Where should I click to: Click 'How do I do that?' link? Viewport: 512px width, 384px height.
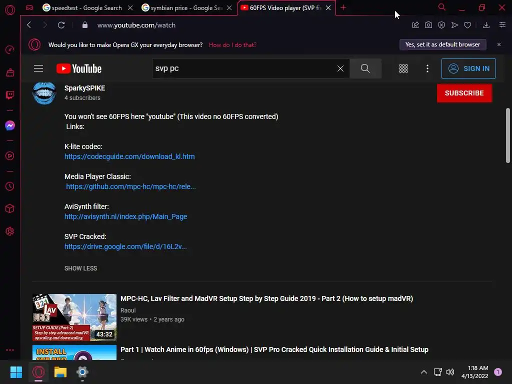click(x=232, y=44)
